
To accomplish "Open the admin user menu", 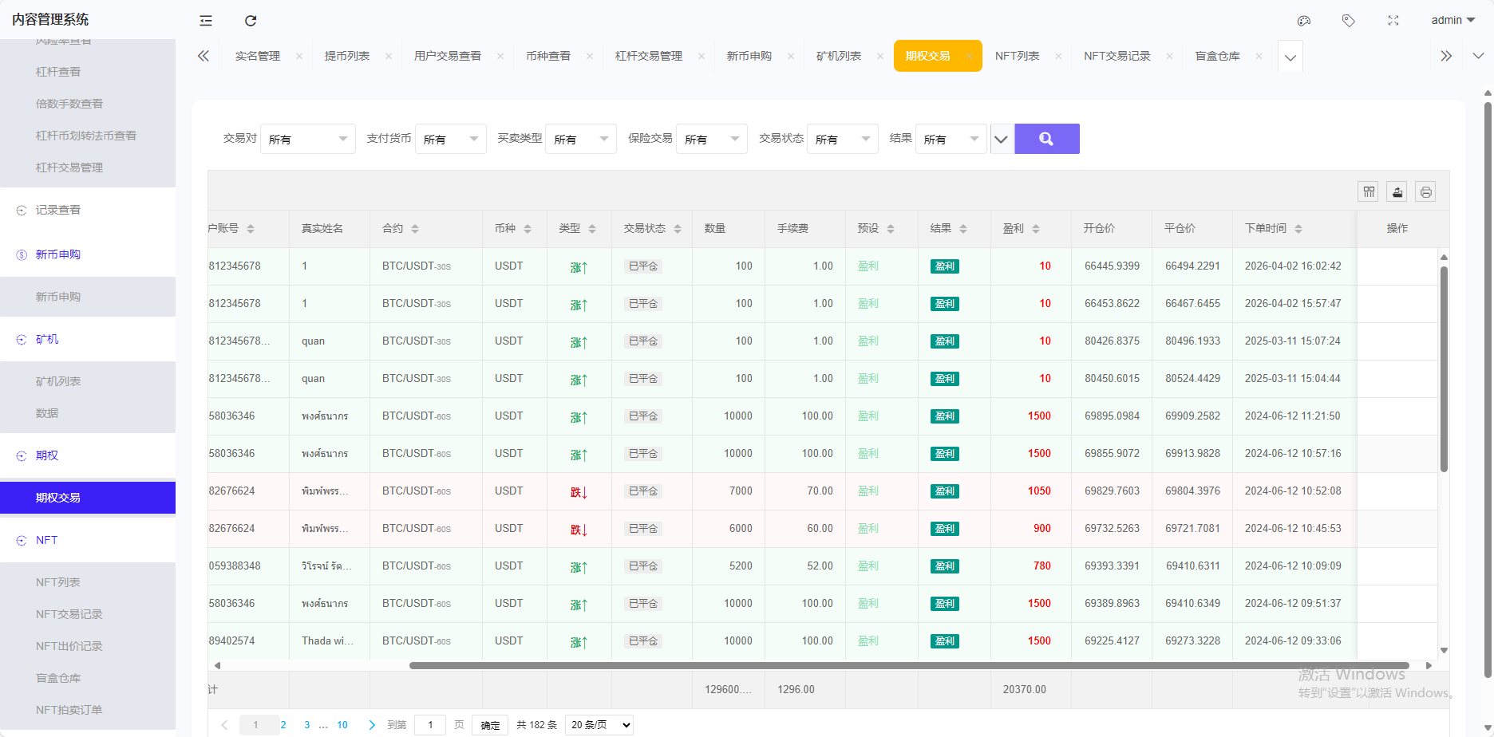I will (1452, 21).
